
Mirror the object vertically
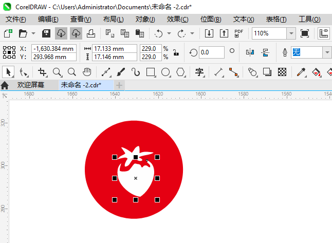(265, 52)
